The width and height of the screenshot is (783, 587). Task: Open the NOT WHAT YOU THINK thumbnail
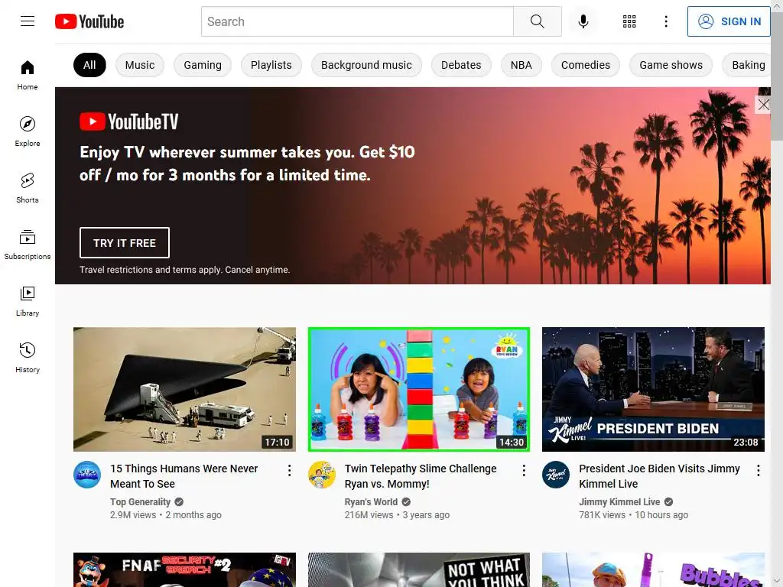tap(419, 569)
